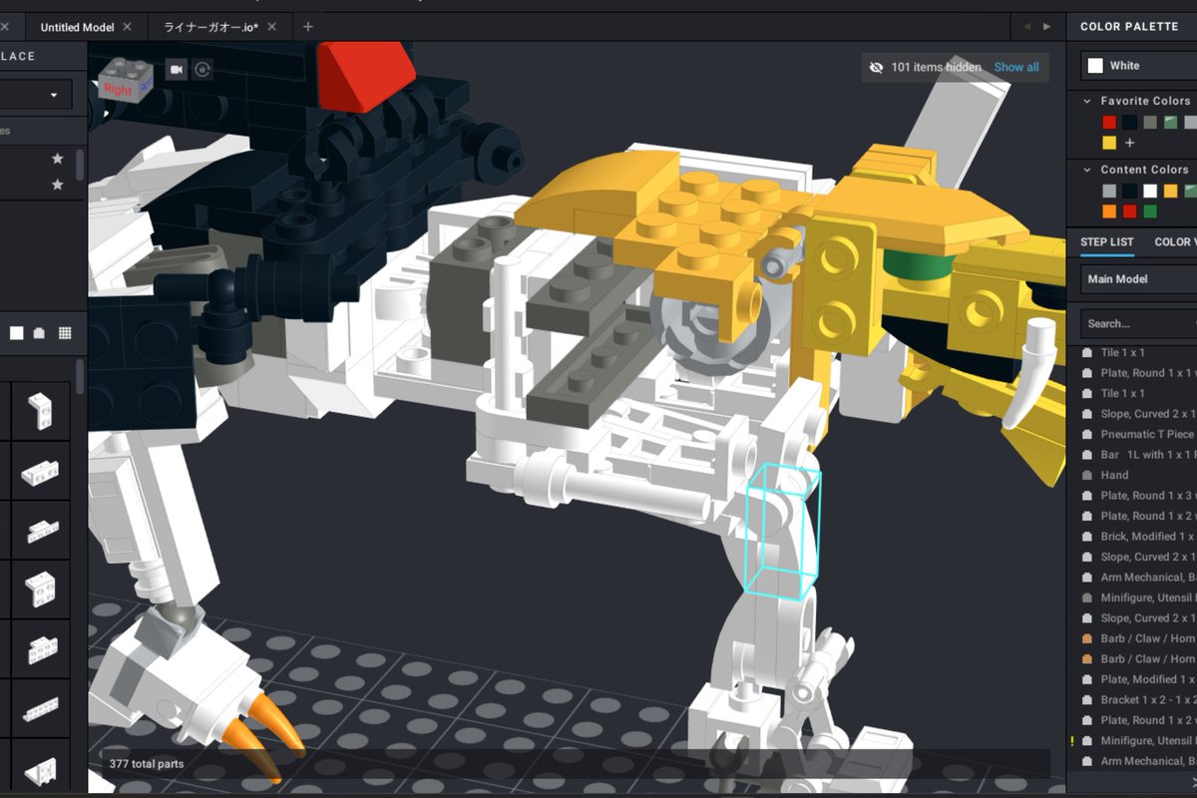Open the COLOR V… tab beside STEP LIST
The height and width of the screenshot is (798, 1197).
pyautogui.click(x=1175, y=242)
